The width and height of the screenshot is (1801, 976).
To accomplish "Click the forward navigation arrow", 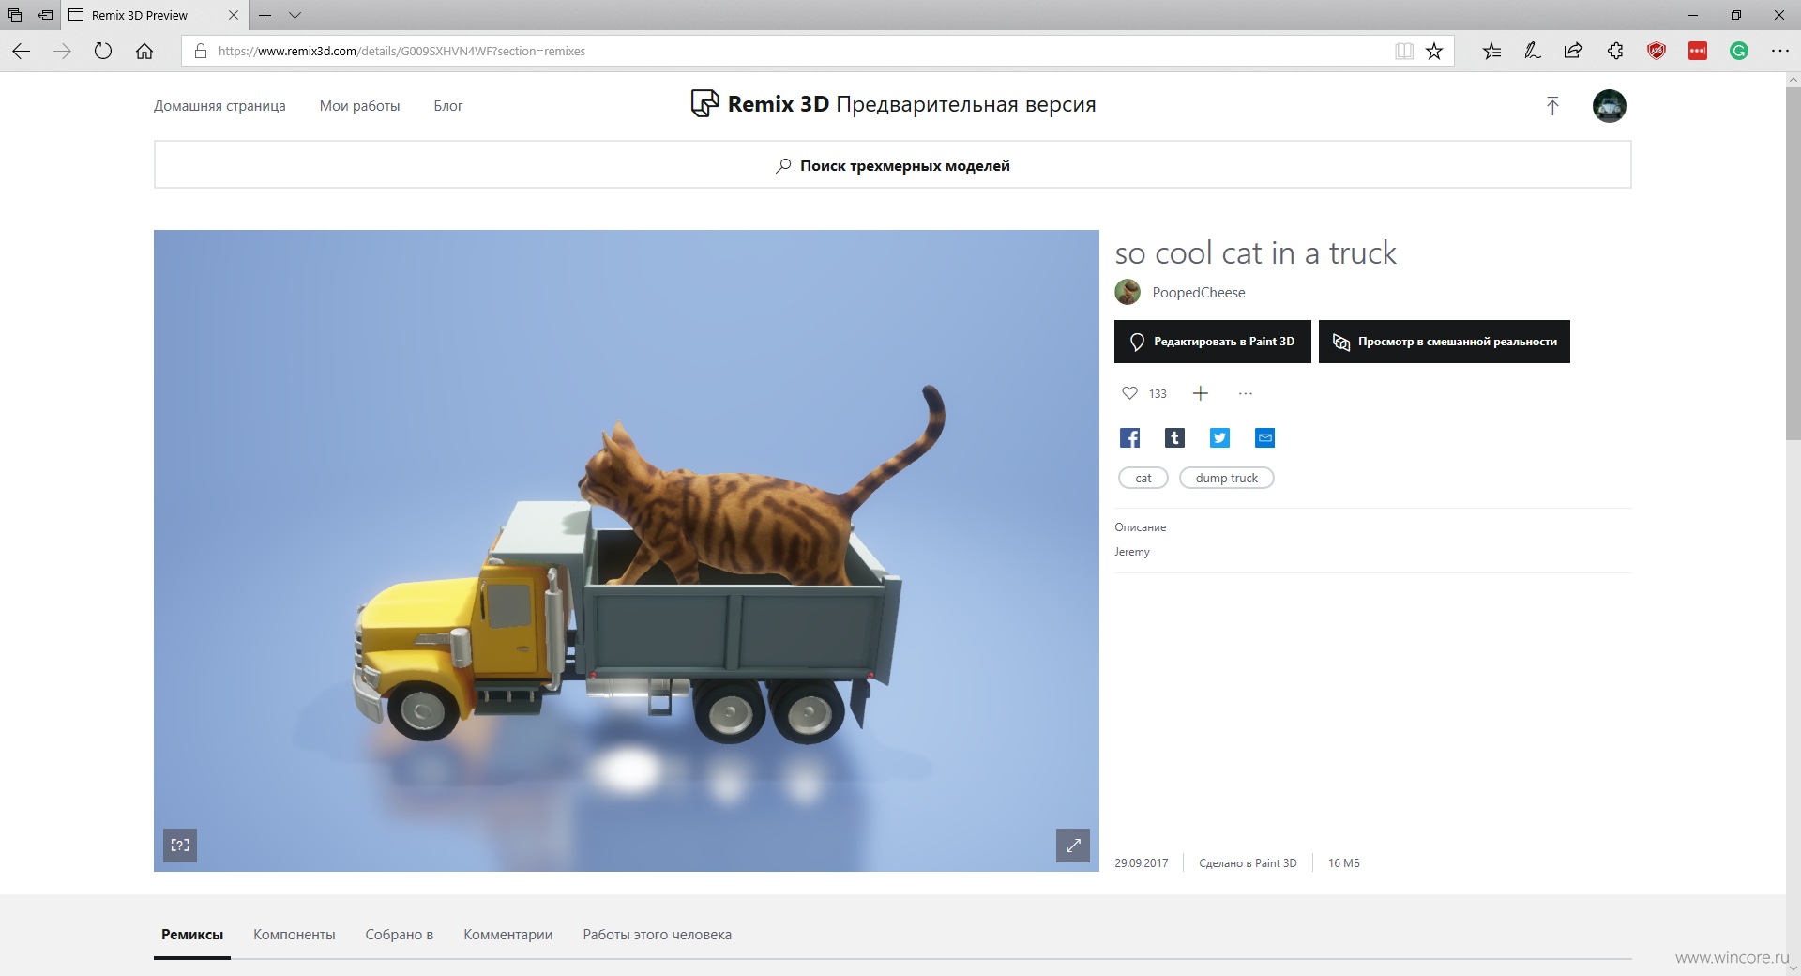I will [62, 51].
